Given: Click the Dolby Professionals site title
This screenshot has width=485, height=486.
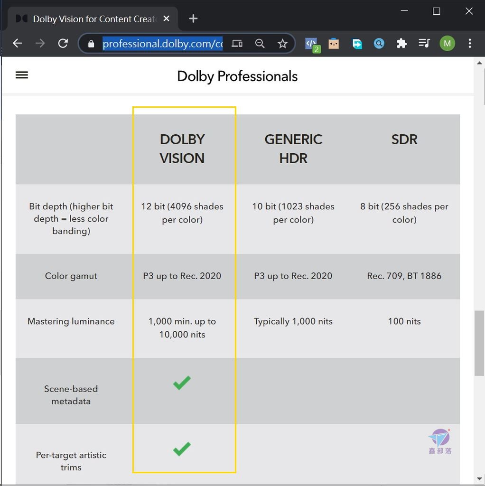Looking at the screenshot, I should 237,76.
